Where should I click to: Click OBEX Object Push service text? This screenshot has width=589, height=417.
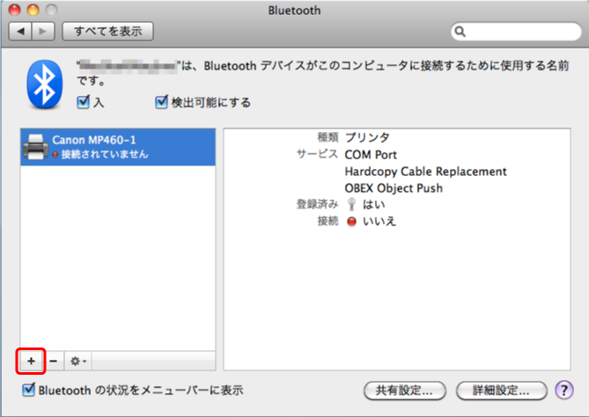pyautogui.click(x=394, y=188)
